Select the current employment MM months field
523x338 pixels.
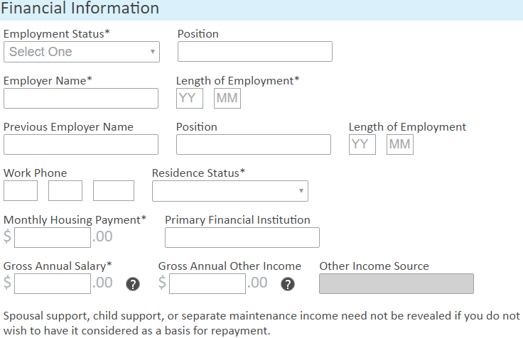[x=227, y=98]
